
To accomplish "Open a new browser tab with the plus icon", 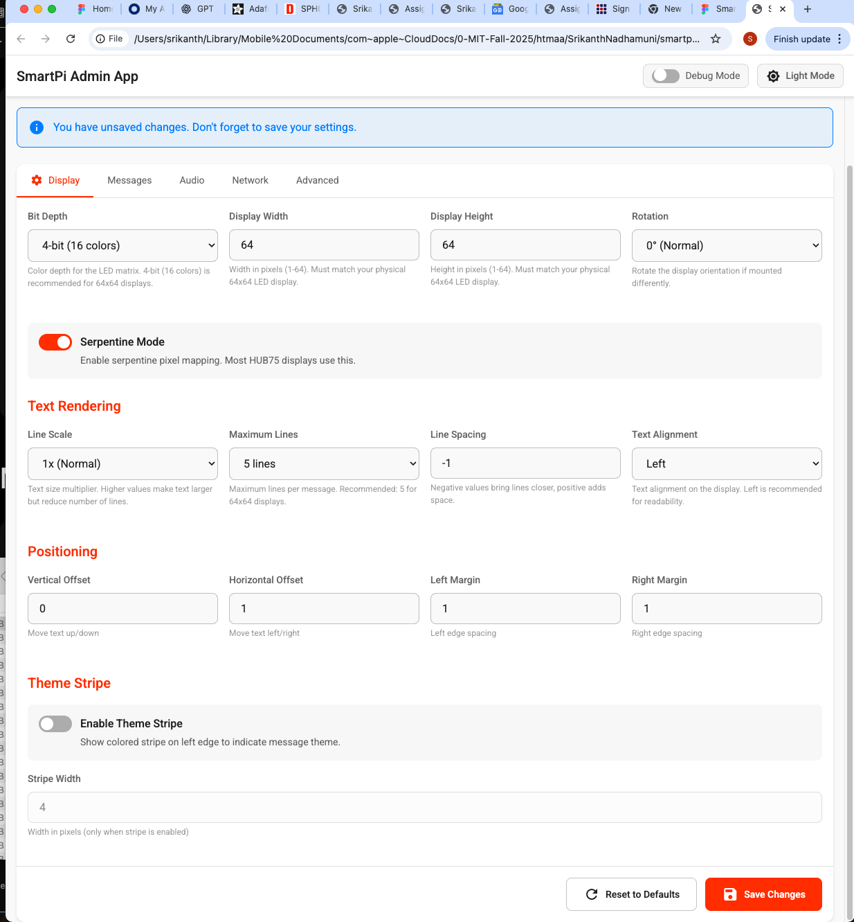I will [807, 10].
